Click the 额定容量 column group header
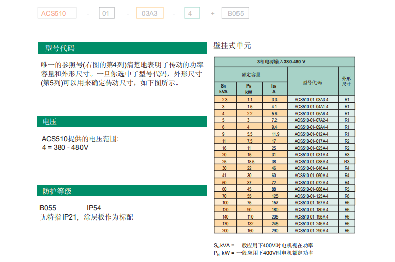The image size is (395, 262). click(251, 75)
